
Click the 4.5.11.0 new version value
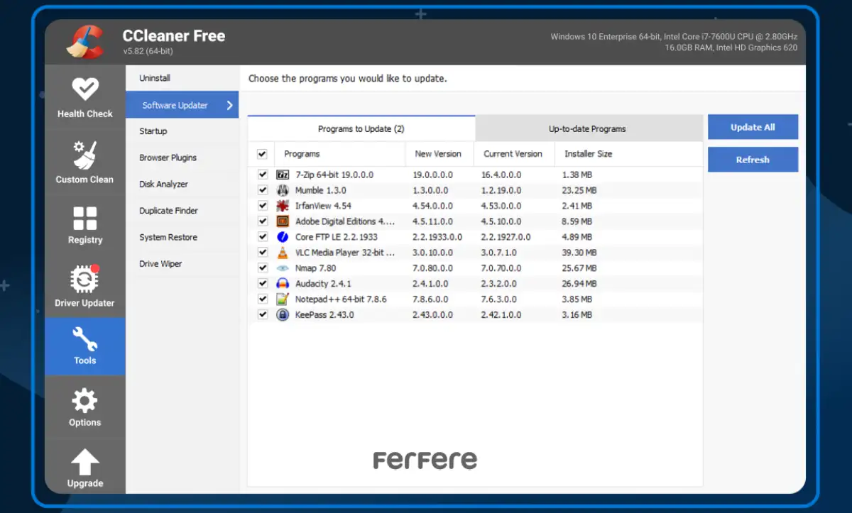[x=432, y=221]
